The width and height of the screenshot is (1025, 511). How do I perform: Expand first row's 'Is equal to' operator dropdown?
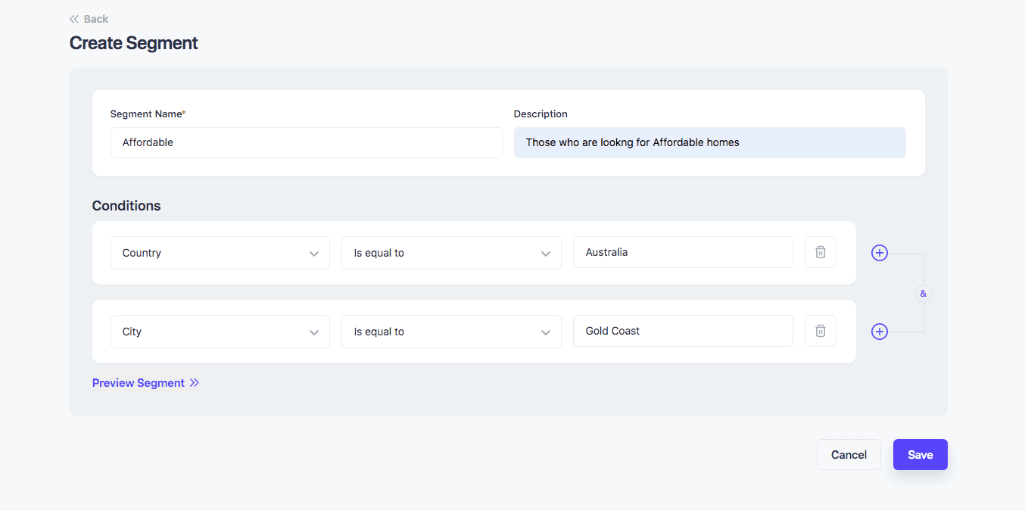coord(450,253)
